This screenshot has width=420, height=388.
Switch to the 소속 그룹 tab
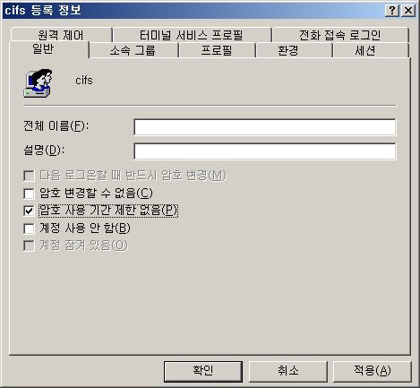[133, 50]
